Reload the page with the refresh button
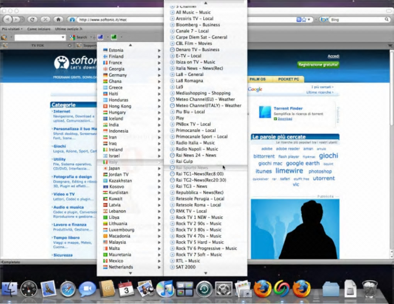 tap(32, 19)
